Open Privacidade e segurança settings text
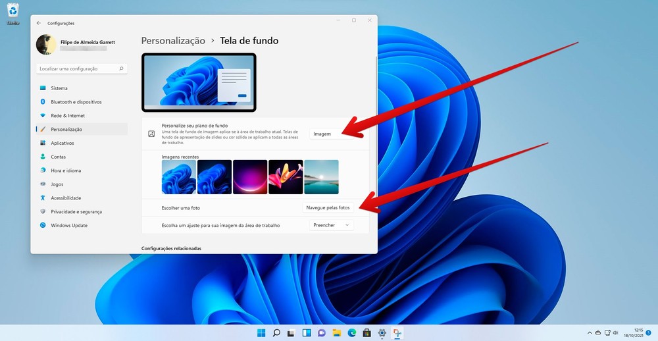The height and width of the screenshot is (341, 658). 76,212
